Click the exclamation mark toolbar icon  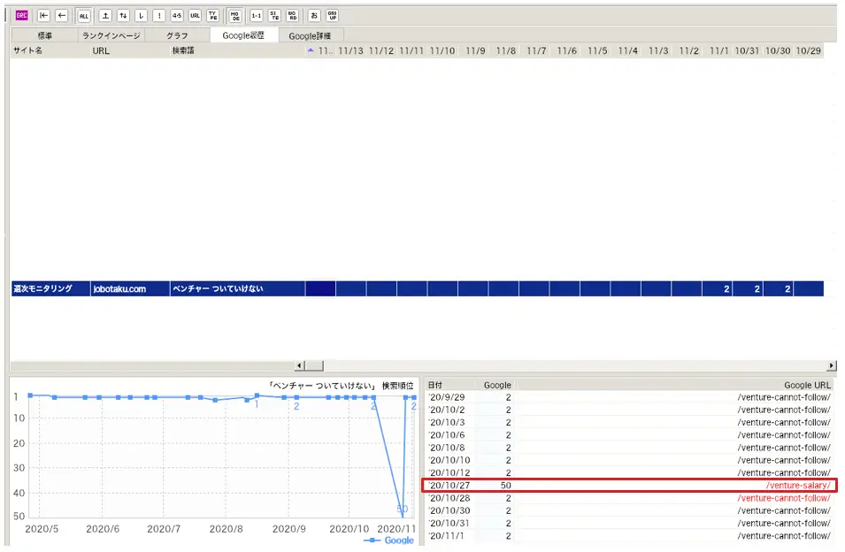[158, 15]
